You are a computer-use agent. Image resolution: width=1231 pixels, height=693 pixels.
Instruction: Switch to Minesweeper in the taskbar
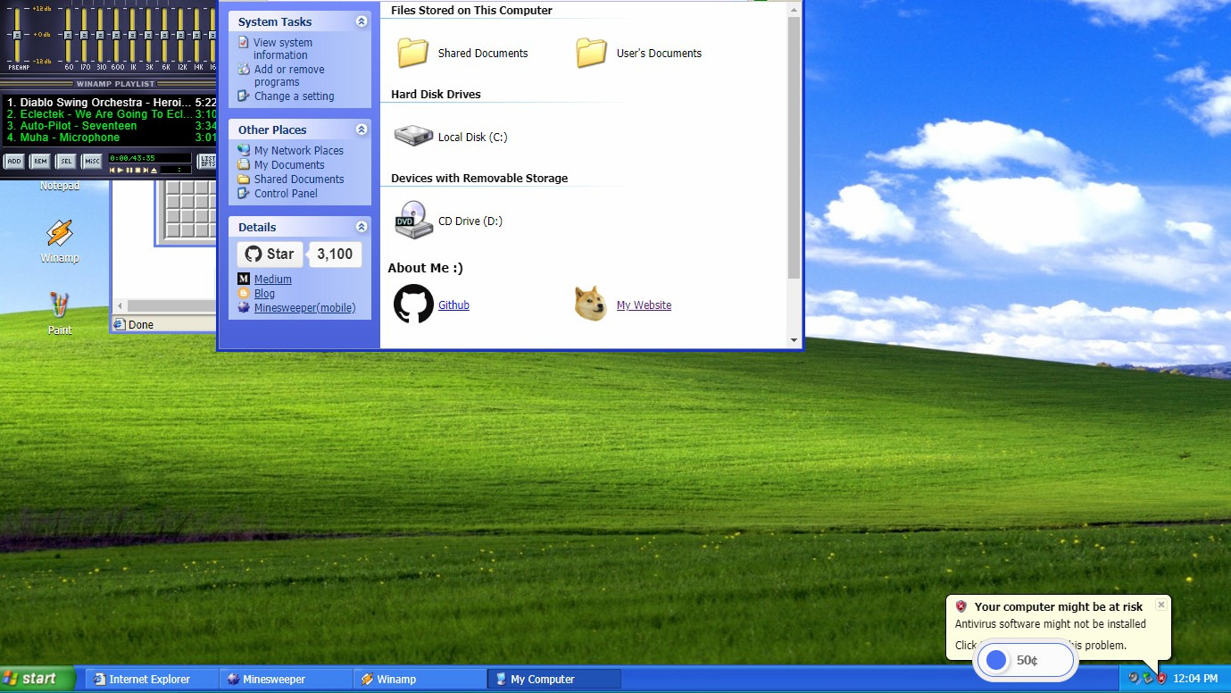(287, 679)
